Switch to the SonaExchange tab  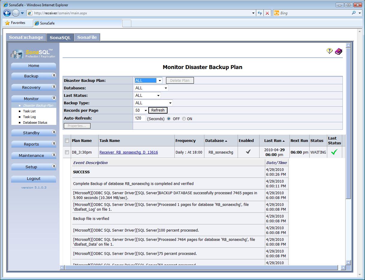coord(26,37)
